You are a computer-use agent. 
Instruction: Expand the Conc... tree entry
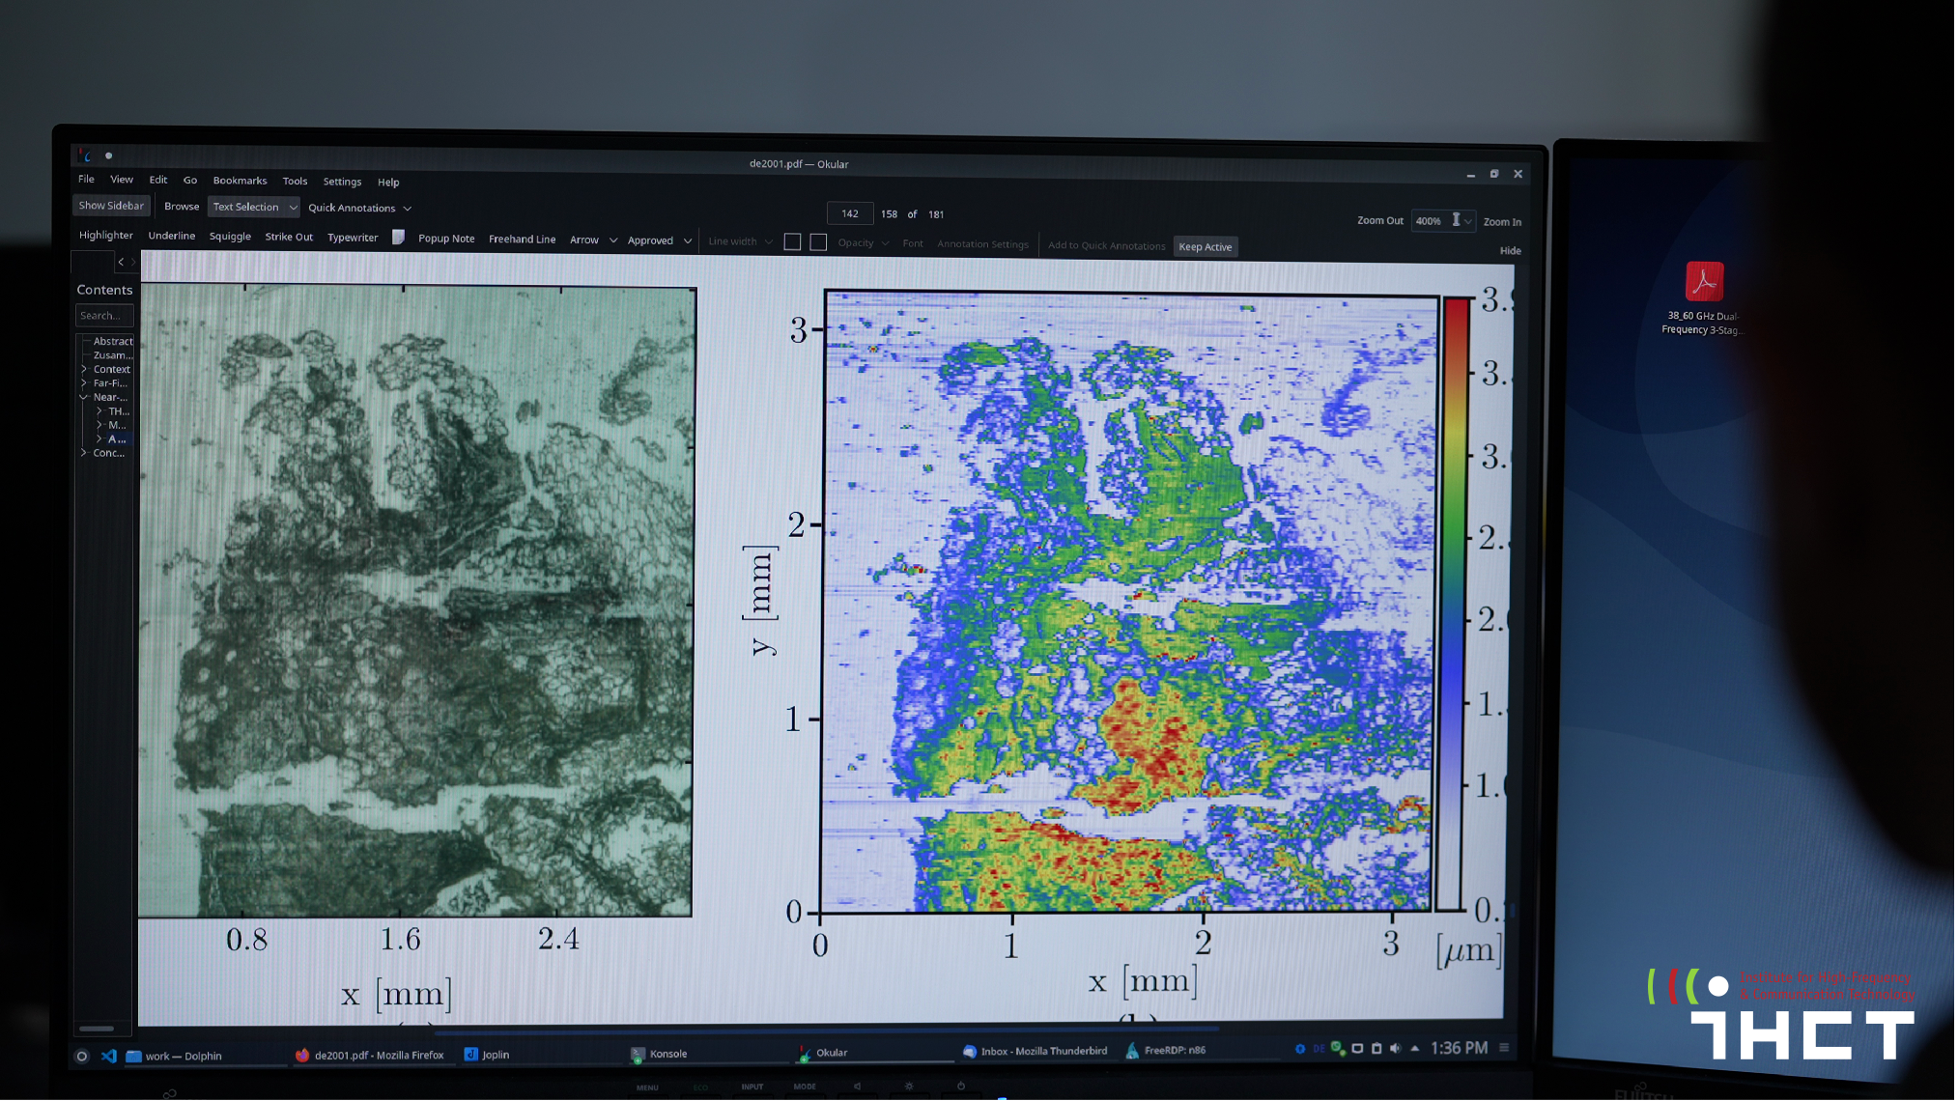(84, 453)
